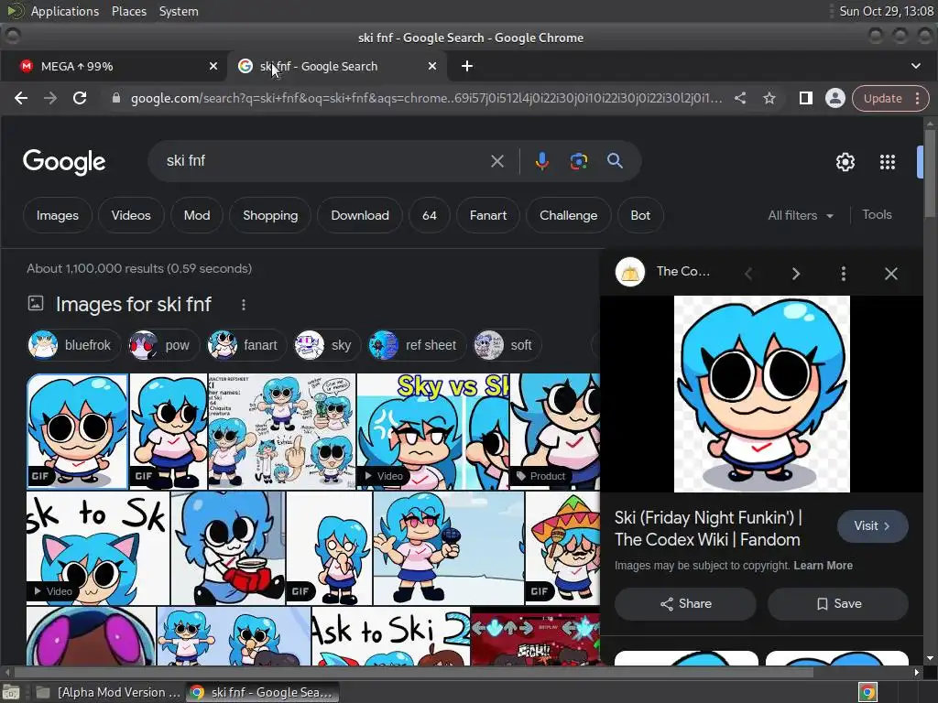Open more options beside Images for ski fnf
Screen dimensions: 938x703
pos(244,305)
